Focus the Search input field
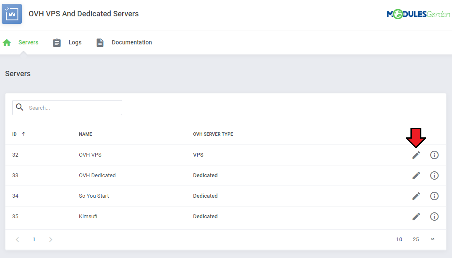This screenshot has height=258, width=452. click(67, 108)
